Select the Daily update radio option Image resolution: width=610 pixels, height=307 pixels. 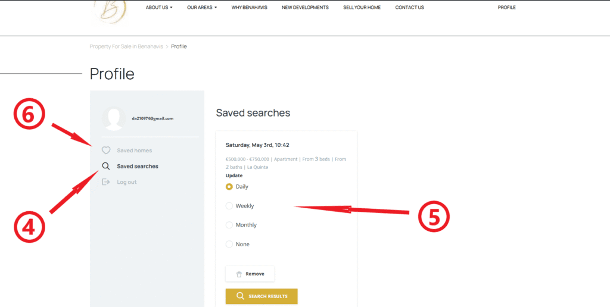[x=229, y=187]
